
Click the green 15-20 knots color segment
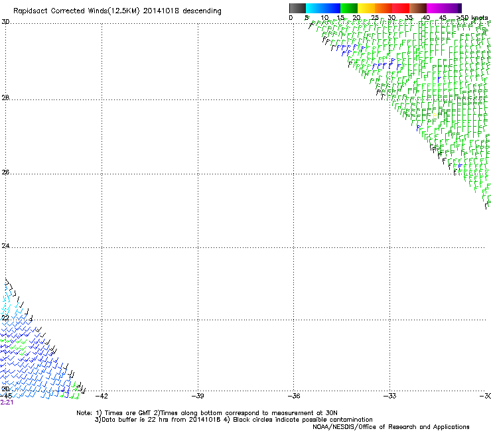(349, 8)
